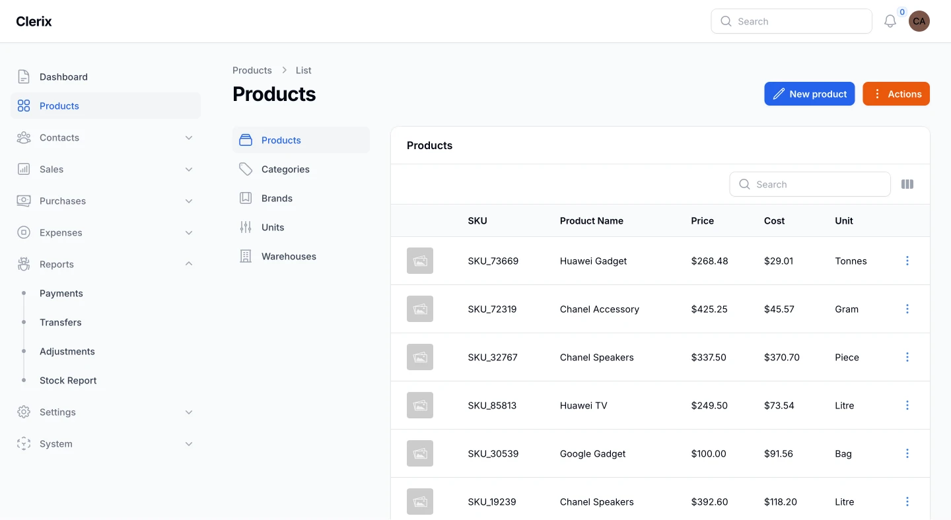Click the System icon in sidebar
Image resolution: width=951 pixels, height=520 pixels.
click(24, 443)
